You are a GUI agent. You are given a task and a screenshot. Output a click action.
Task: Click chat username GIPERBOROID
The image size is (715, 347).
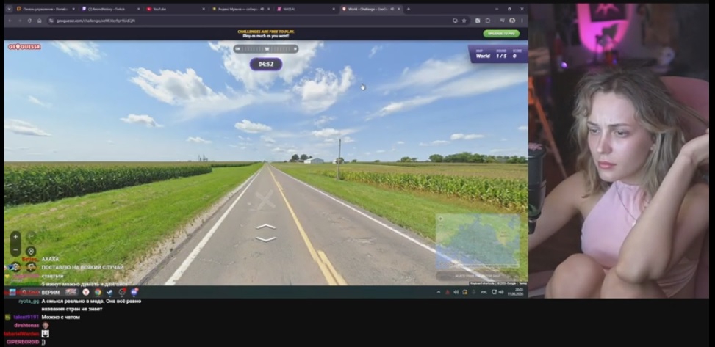pyautogui.click(x=23, y=342)
